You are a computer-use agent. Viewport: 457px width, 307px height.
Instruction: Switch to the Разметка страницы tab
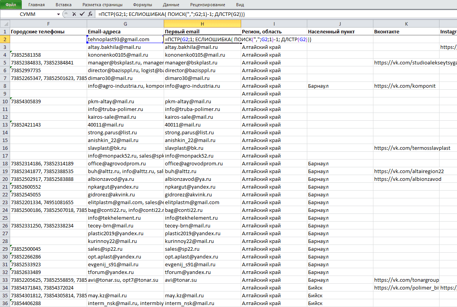102,5
